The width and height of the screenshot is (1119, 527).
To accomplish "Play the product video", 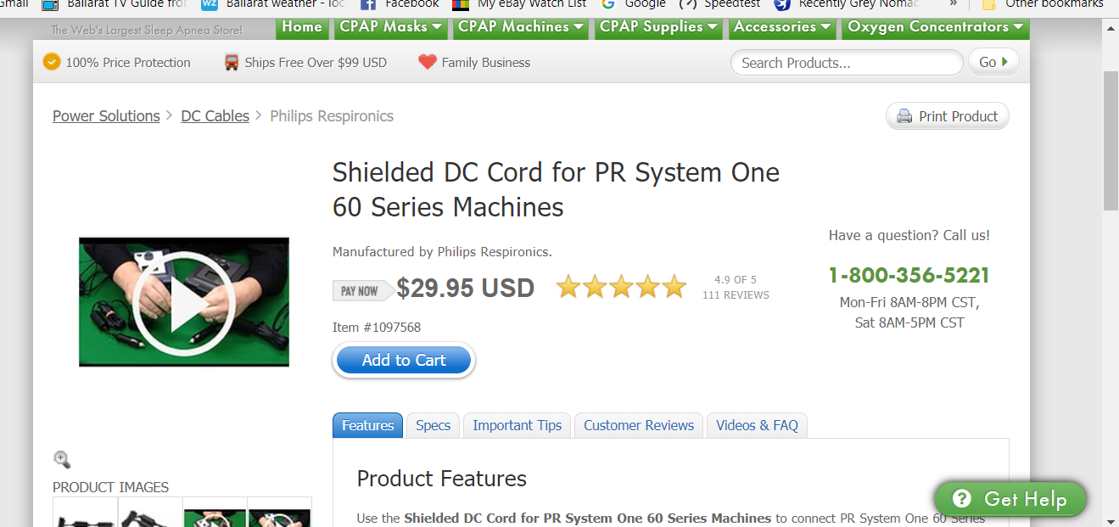I will coord(184,302).
